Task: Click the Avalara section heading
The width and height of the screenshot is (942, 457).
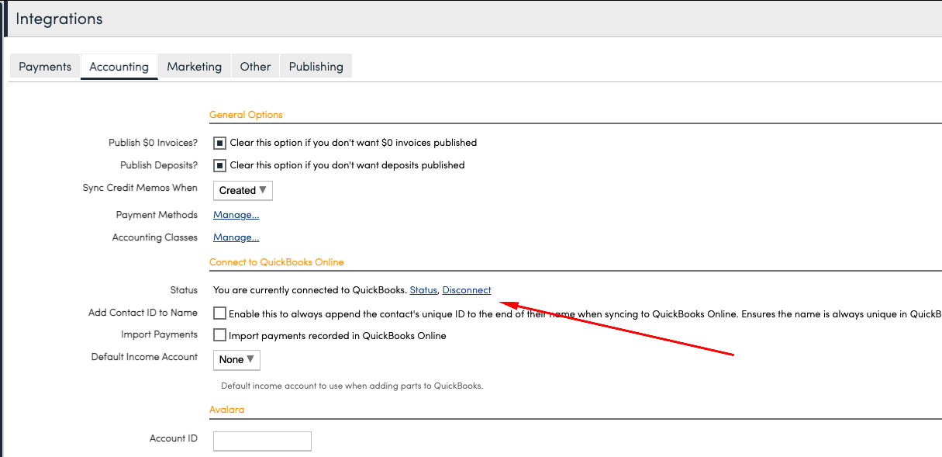Action: (x=226, y=409)
